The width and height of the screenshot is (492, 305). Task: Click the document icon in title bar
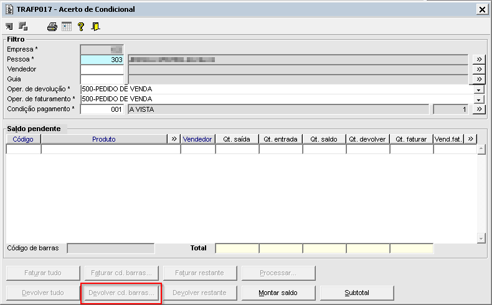[9, 9]
